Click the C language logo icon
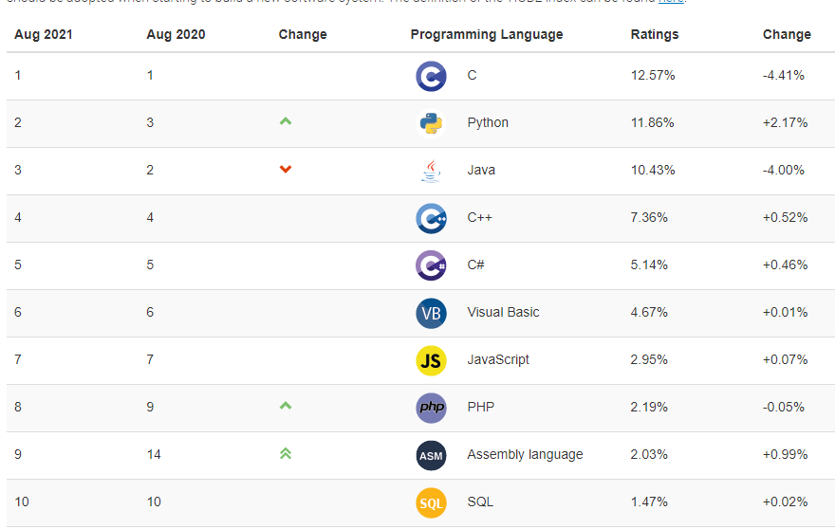 click(x=431, y=76)
